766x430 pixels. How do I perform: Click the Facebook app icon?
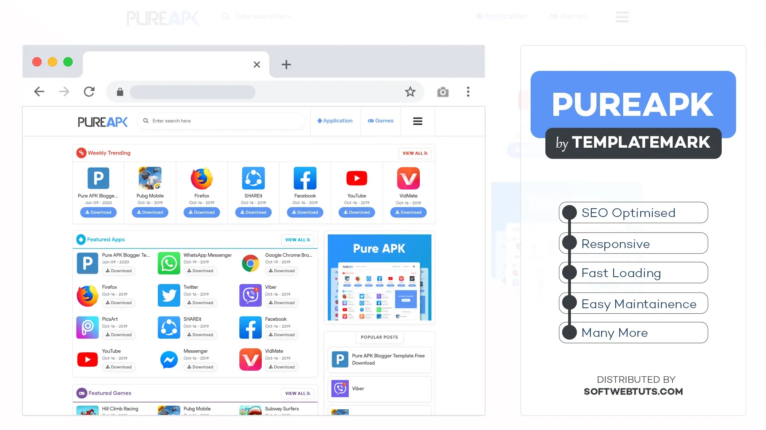(305, 178)
